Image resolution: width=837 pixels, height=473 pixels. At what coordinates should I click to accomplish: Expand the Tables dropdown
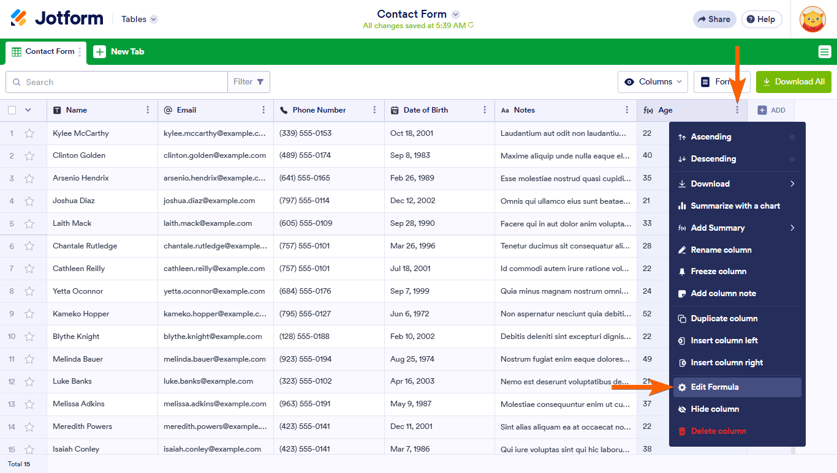point(139,19)
